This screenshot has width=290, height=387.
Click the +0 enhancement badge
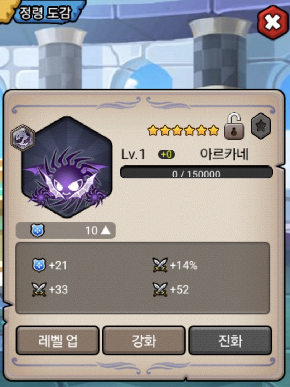pyautogui.click(x=166, y=154)
